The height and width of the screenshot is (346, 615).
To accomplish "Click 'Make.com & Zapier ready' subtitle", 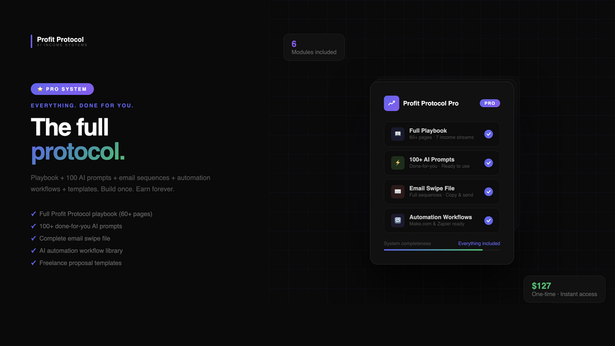I will pyautogui.click(x=436, y=224).
